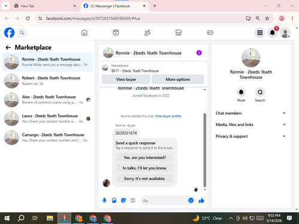
Task: Open the Alex - 2beds 1bath Townhouse conversation
Action: point(47,100)
